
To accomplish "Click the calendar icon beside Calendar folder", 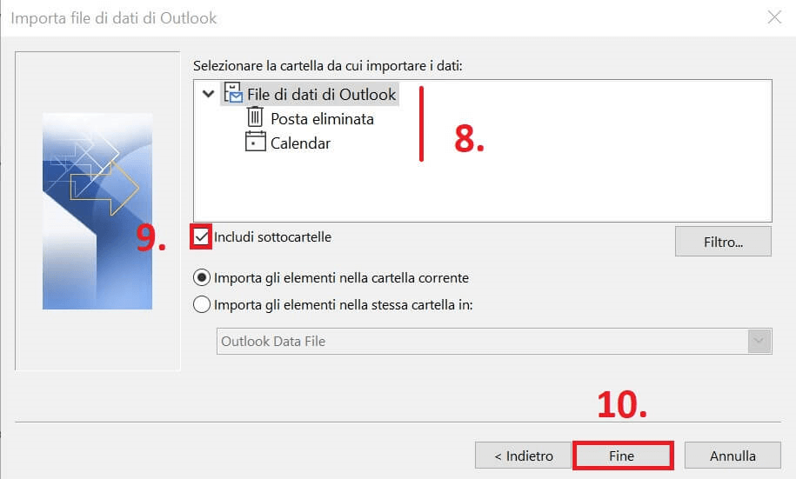I will [x=255, y=143].
